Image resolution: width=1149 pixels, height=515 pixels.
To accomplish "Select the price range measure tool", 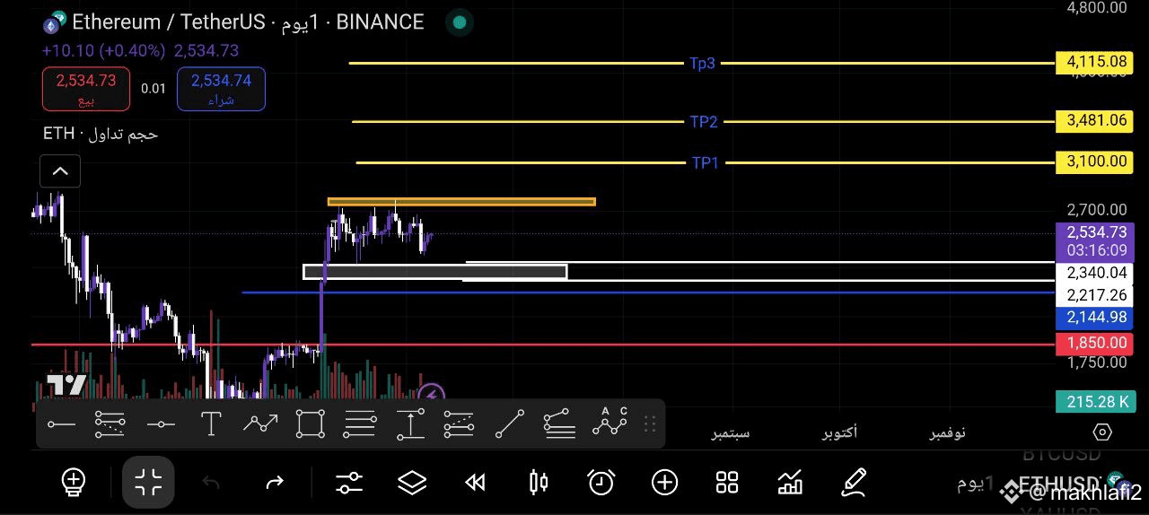I will pyautogui.click(x=410, y=423).
